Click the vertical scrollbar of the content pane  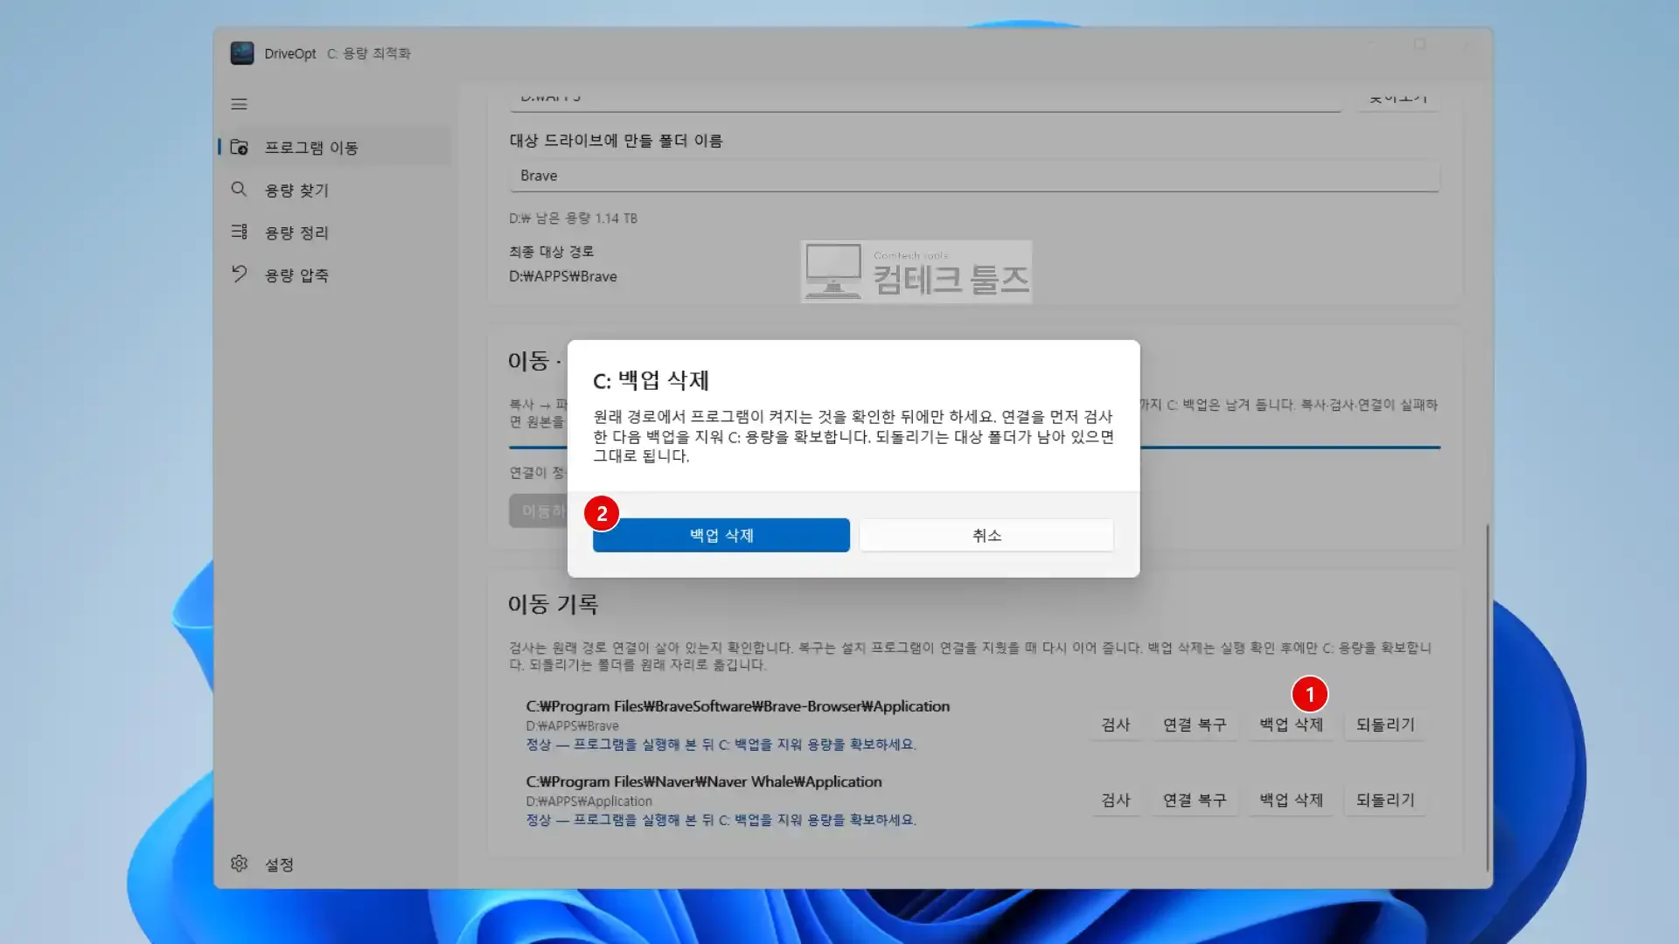point(1487,698)
